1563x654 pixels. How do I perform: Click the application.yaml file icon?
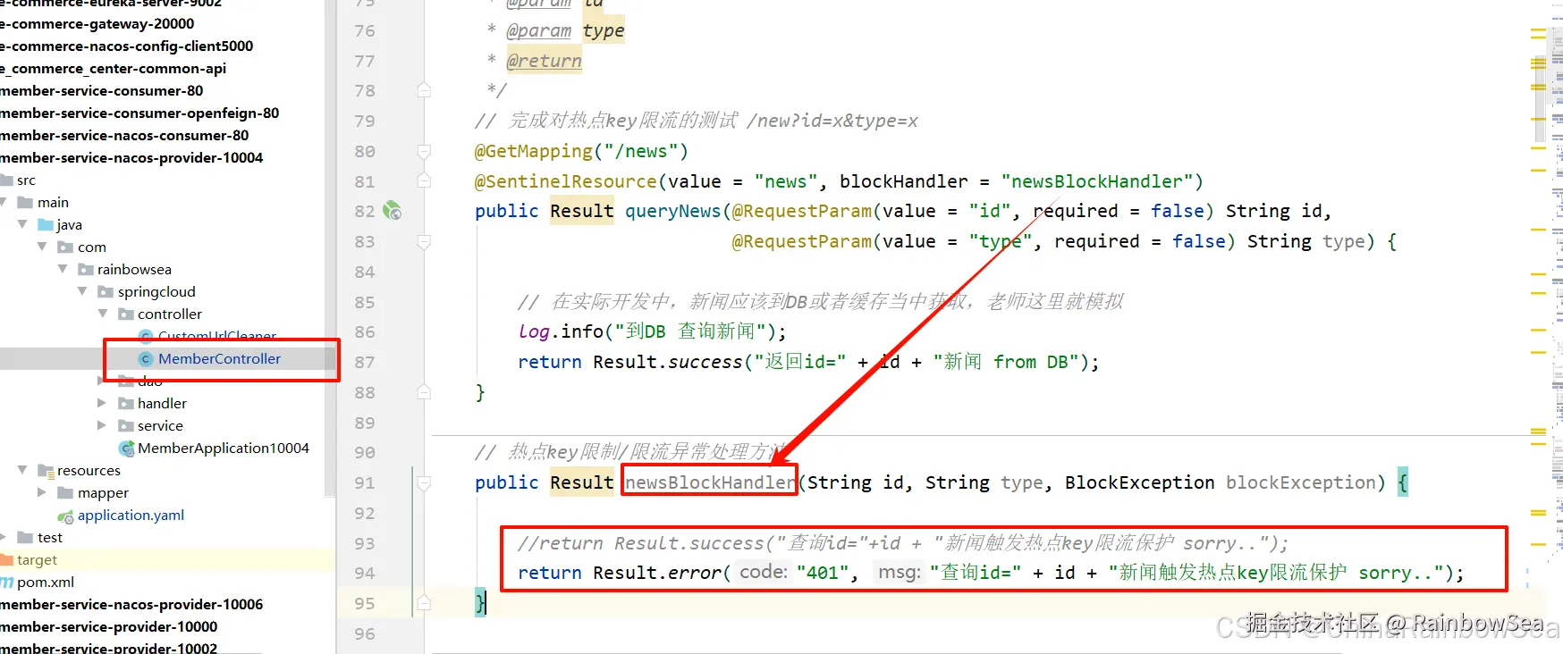65,516
